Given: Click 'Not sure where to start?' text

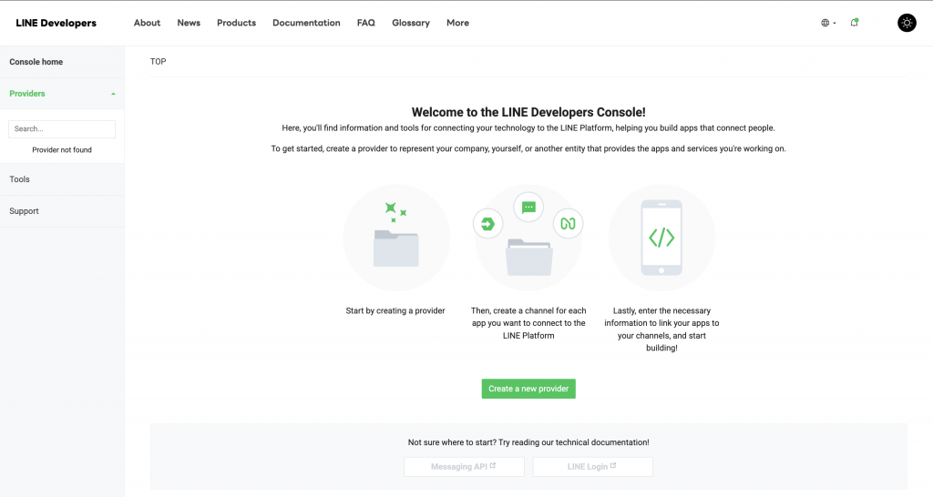Looking at the screenshot, I should point(452,442).
